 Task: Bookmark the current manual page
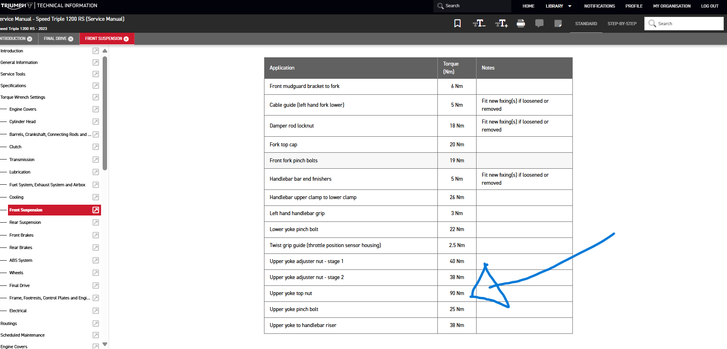pyautogui.click(x=457, y=24)
